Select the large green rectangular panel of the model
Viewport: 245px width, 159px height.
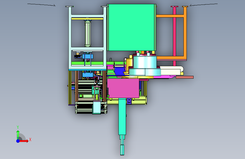(x=131, y=27)
